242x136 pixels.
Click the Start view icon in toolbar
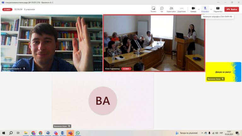click(153, 9)
